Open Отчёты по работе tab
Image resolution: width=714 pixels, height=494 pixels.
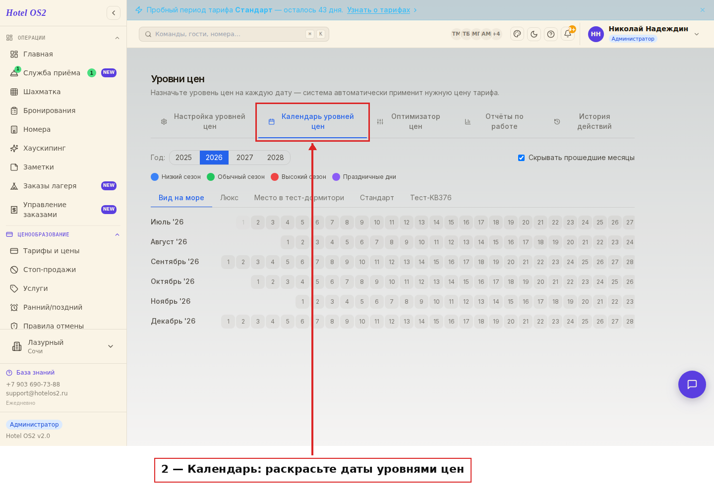tap(499, 121)
